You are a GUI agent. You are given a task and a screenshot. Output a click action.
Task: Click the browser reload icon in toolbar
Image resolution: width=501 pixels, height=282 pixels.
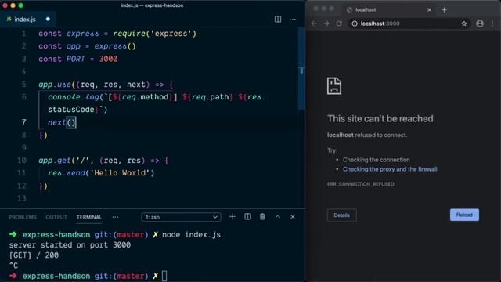[339, 23]
